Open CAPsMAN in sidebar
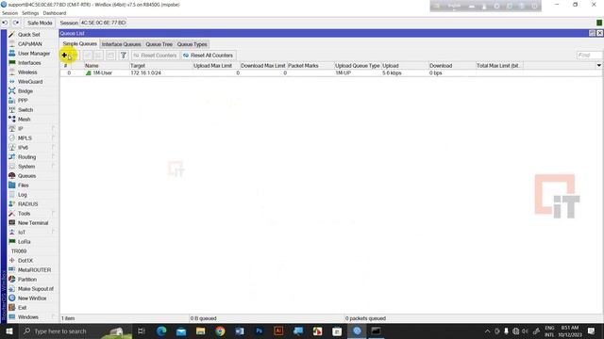Image resolution: width=604 pixels, height=339 pixels. pyautogui.click(x=29, y=44)
